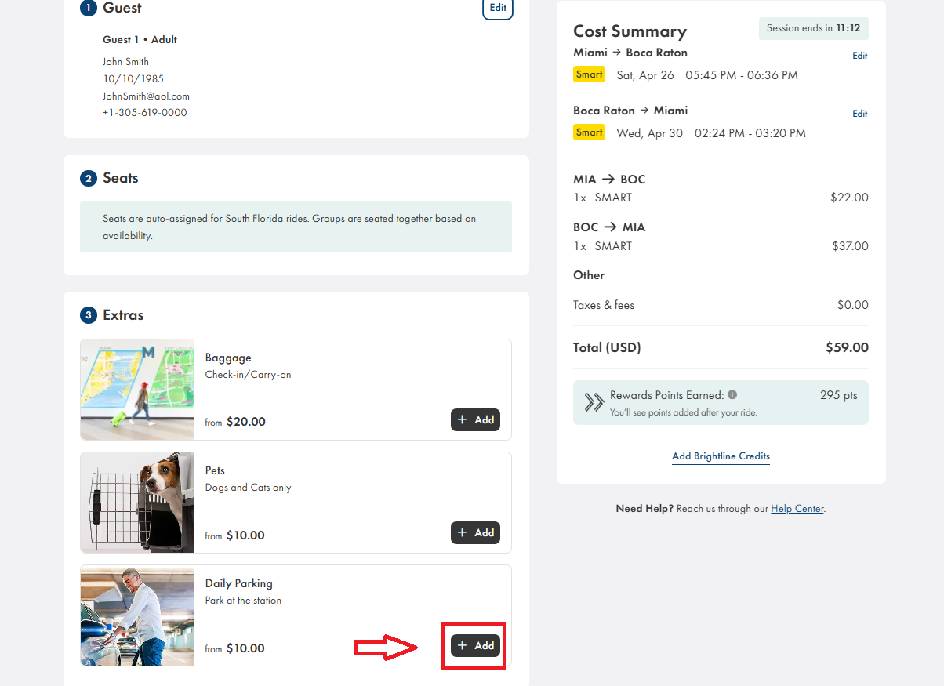Screen dimensions: 944x686
Task: Click the step 3 circle beside Extras
Action: tap(89, 315)
